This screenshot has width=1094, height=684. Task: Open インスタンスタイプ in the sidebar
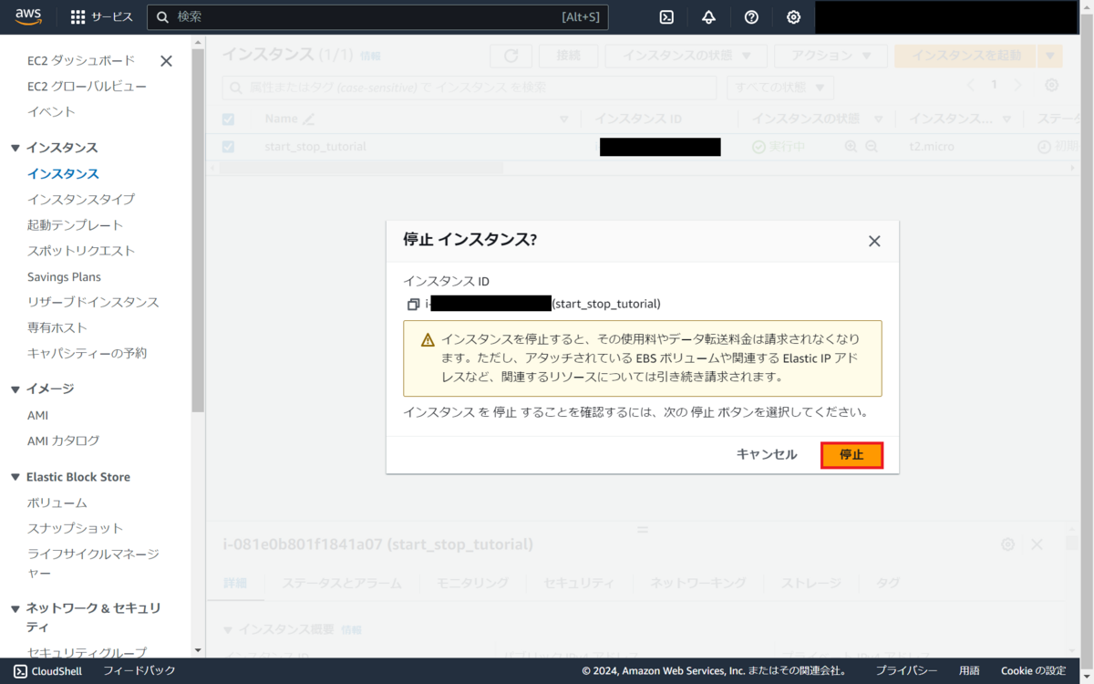pos(81,199)
